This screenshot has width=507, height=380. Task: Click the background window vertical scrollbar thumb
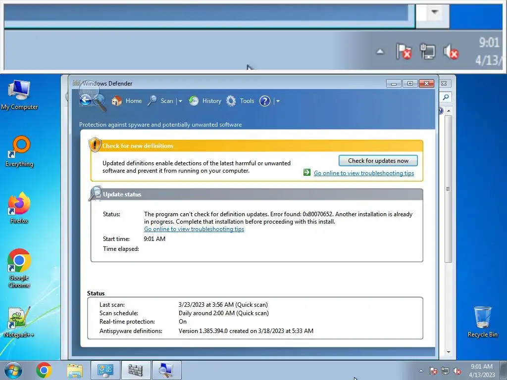point(448,189)
